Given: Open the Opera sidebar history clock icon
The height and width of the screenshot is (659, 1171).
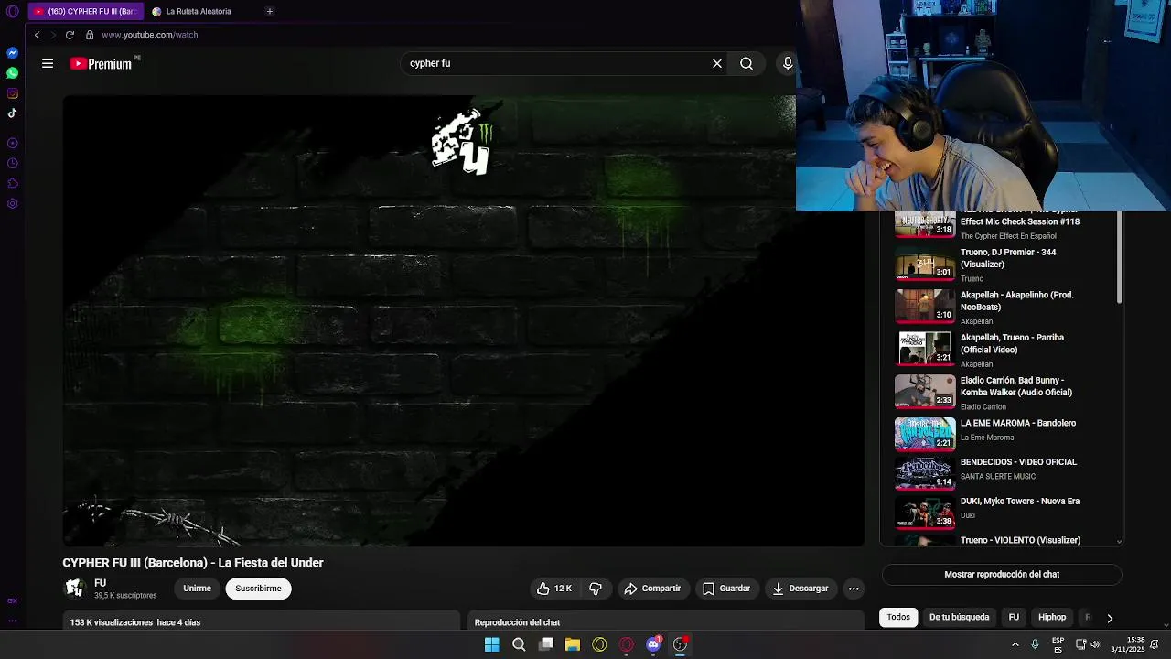Looking at the screenshot, I should click(12, 163).
